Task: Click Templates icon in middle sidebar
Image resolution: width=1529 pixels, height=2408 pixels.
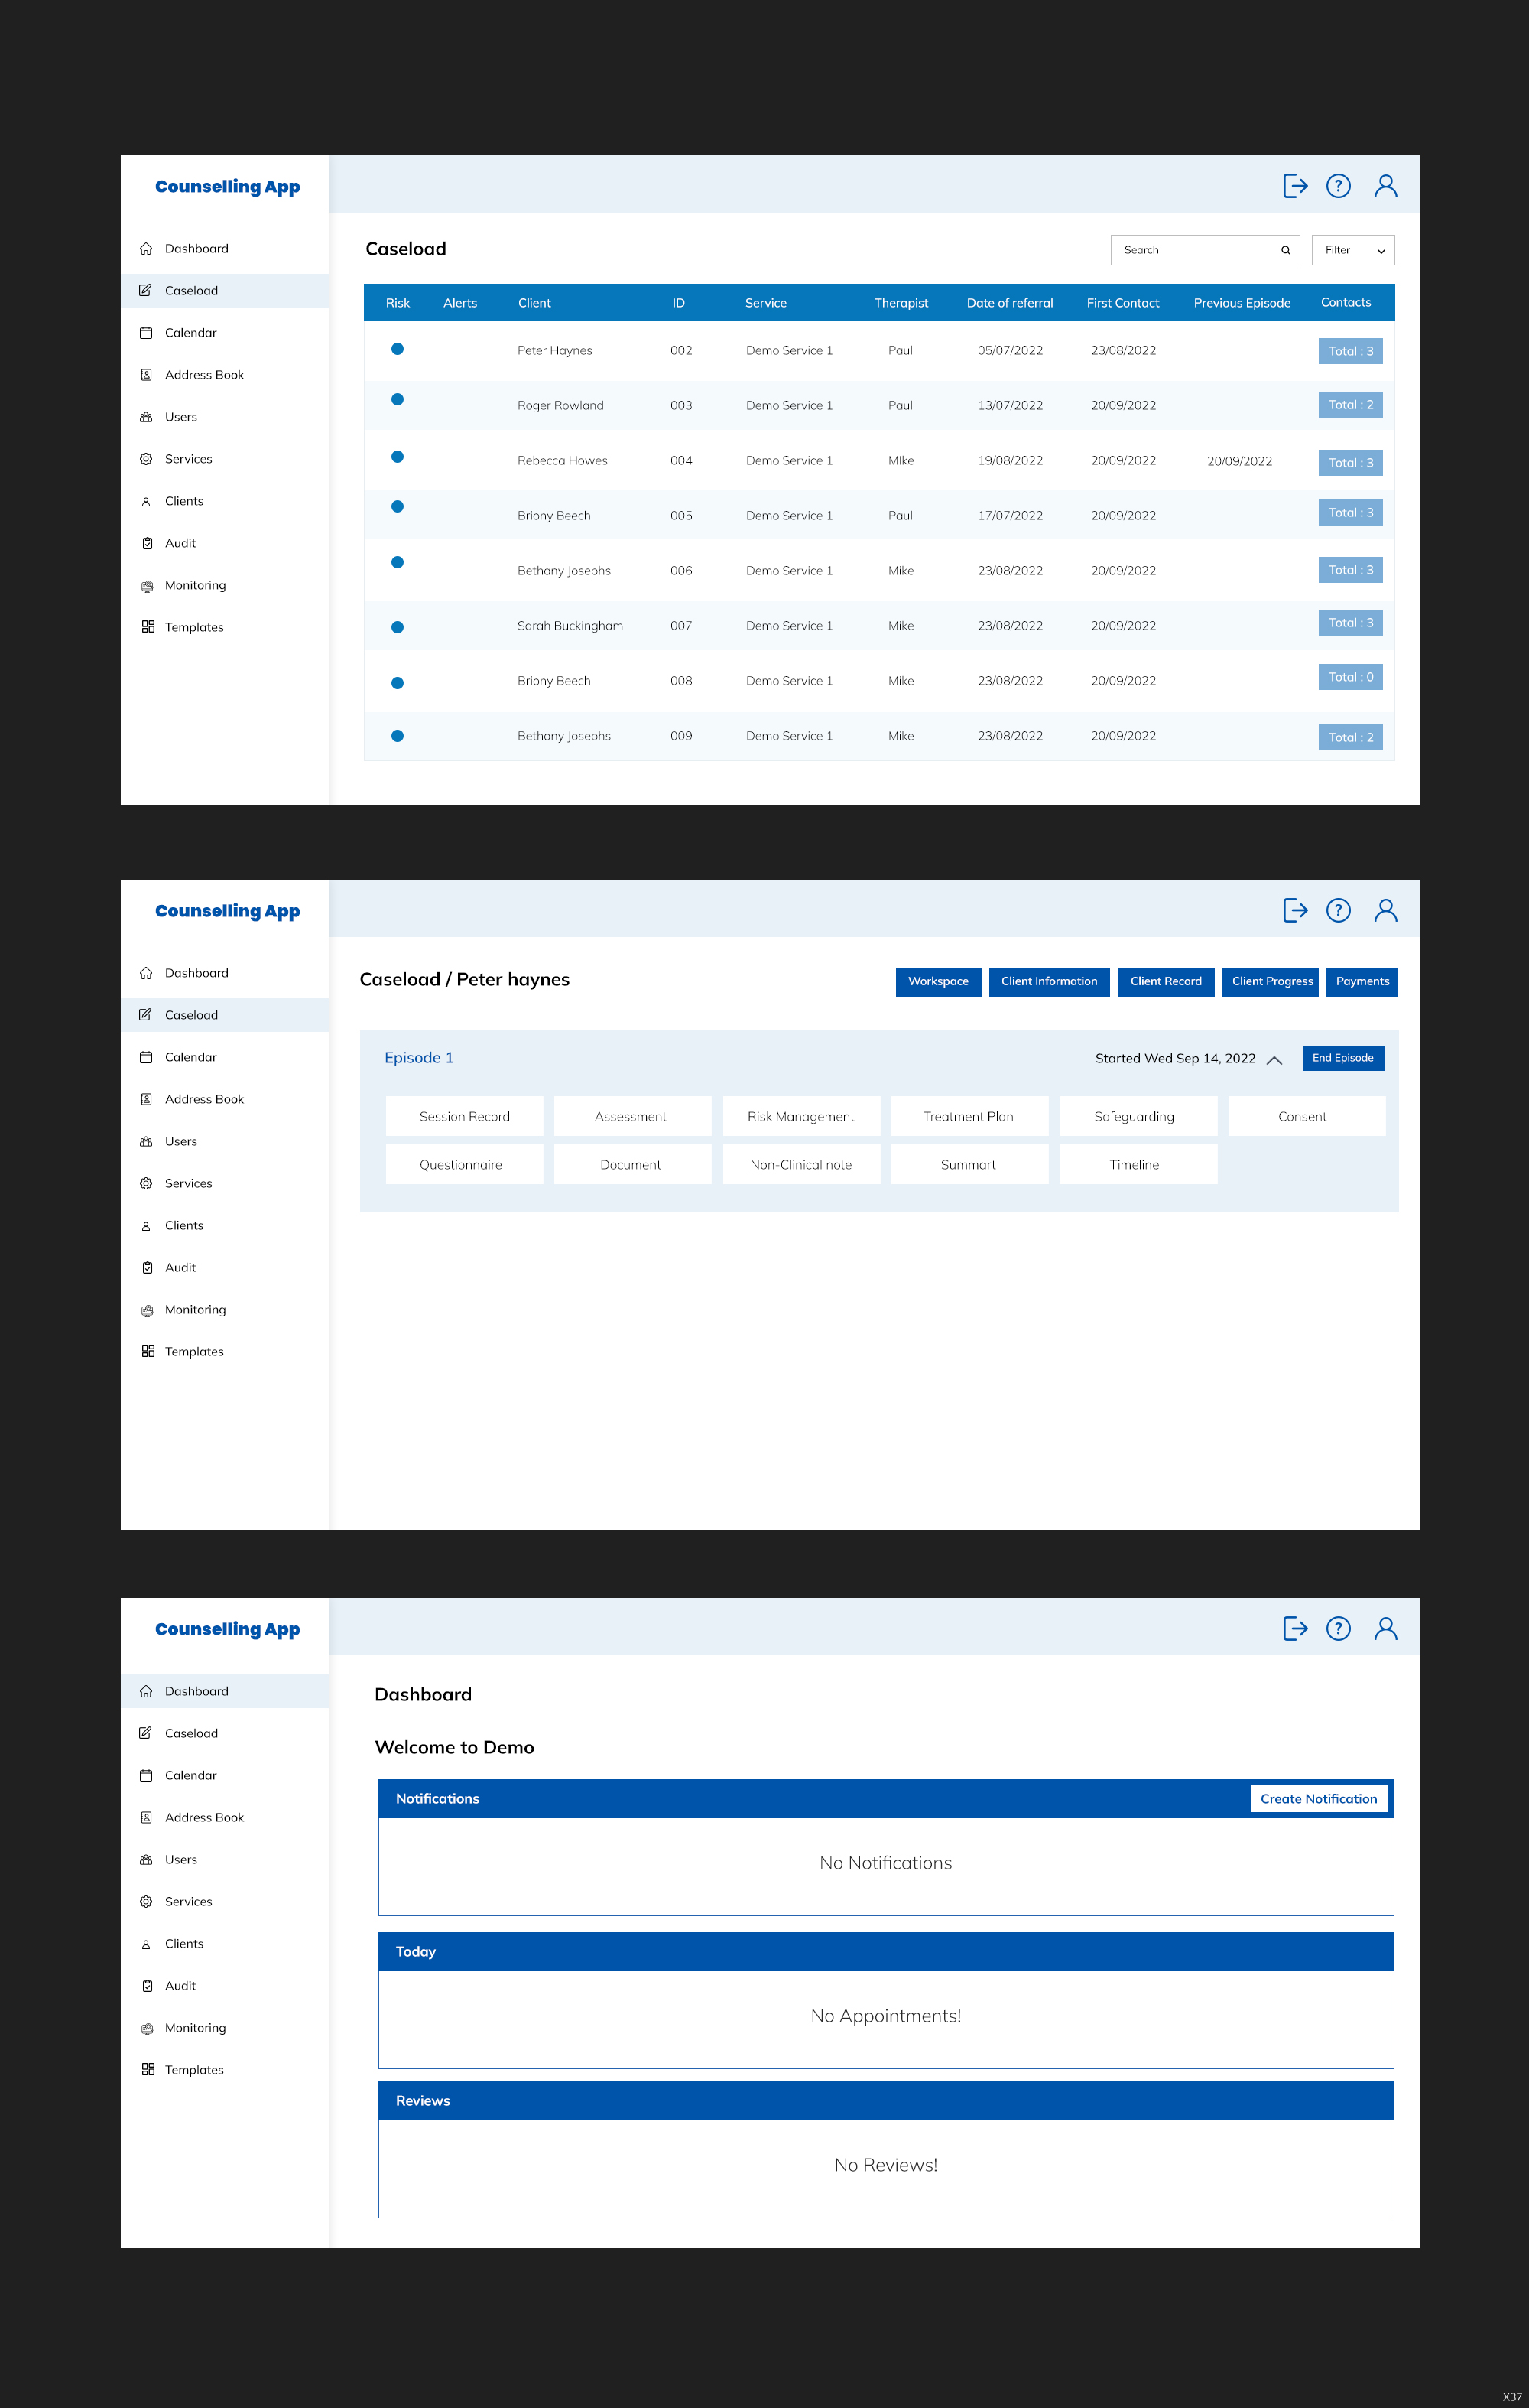Action: pyautogui.click(x=148, y=1351)
